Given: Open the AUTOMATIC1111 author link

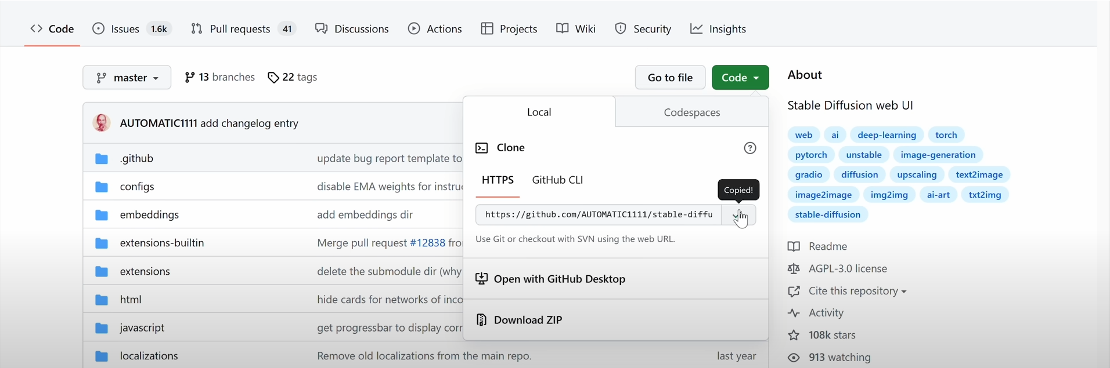Looking at the screenshot, I should 158,123.
